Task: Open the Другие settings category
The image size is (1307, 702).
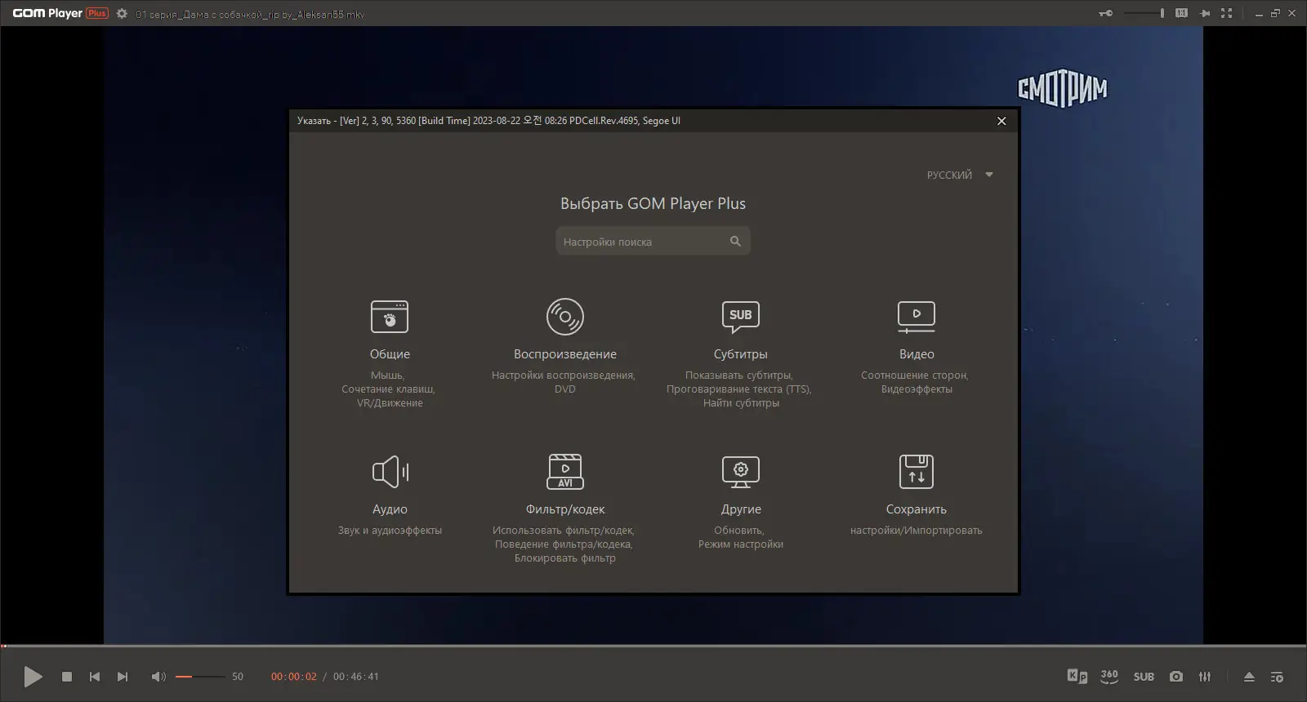Action: (740, 501)
